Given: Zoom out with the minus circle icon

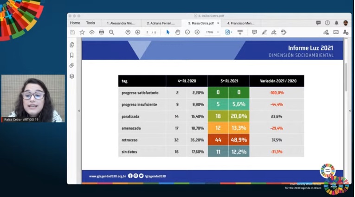Looking at the screenshot, I should coord(187,32).
